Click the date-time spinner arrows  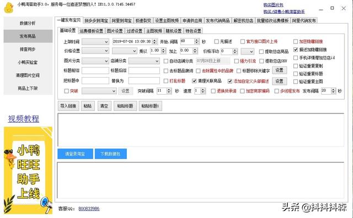click(154, 42)
